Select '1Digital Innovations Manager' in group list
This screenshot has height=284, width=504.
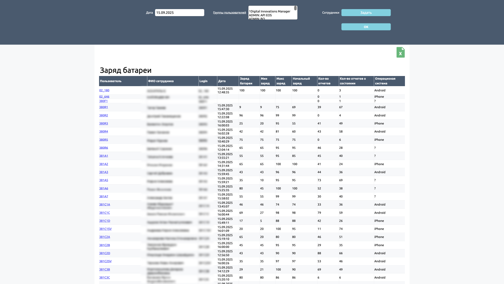[x=269, y=11]
